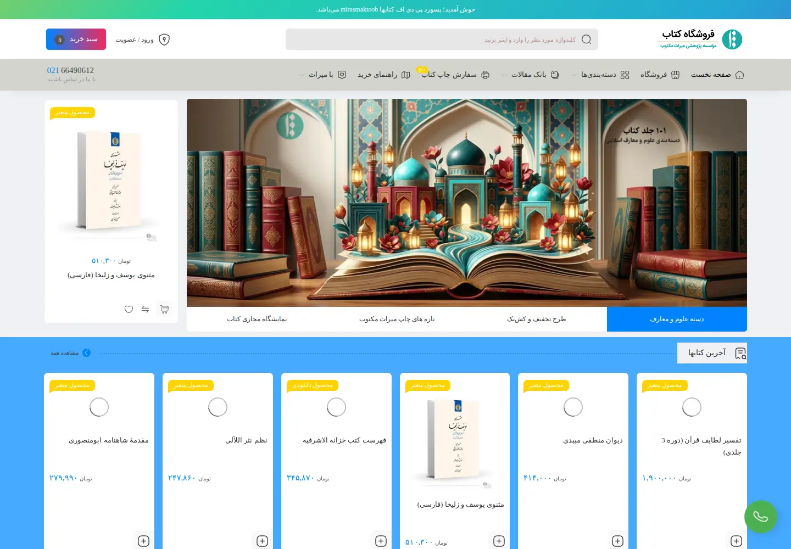Click book cover in the مثنوی یوسف grid card

pyautogui.click(x=455, y=442)
